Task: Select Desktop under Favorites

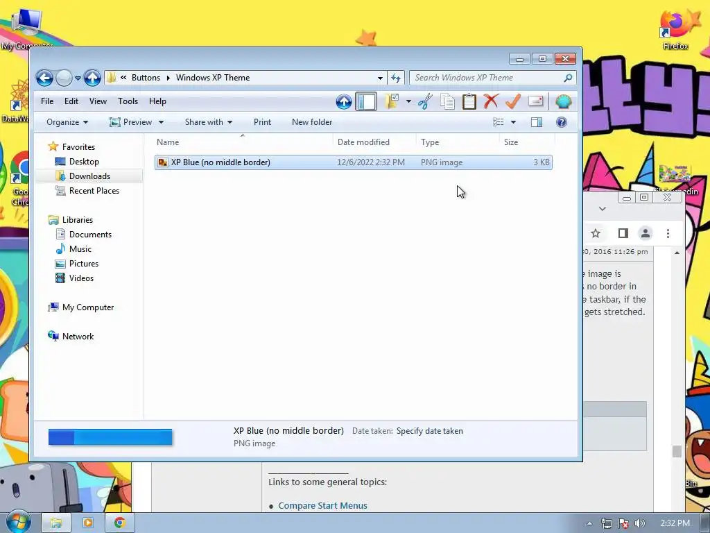Action: 84,161
